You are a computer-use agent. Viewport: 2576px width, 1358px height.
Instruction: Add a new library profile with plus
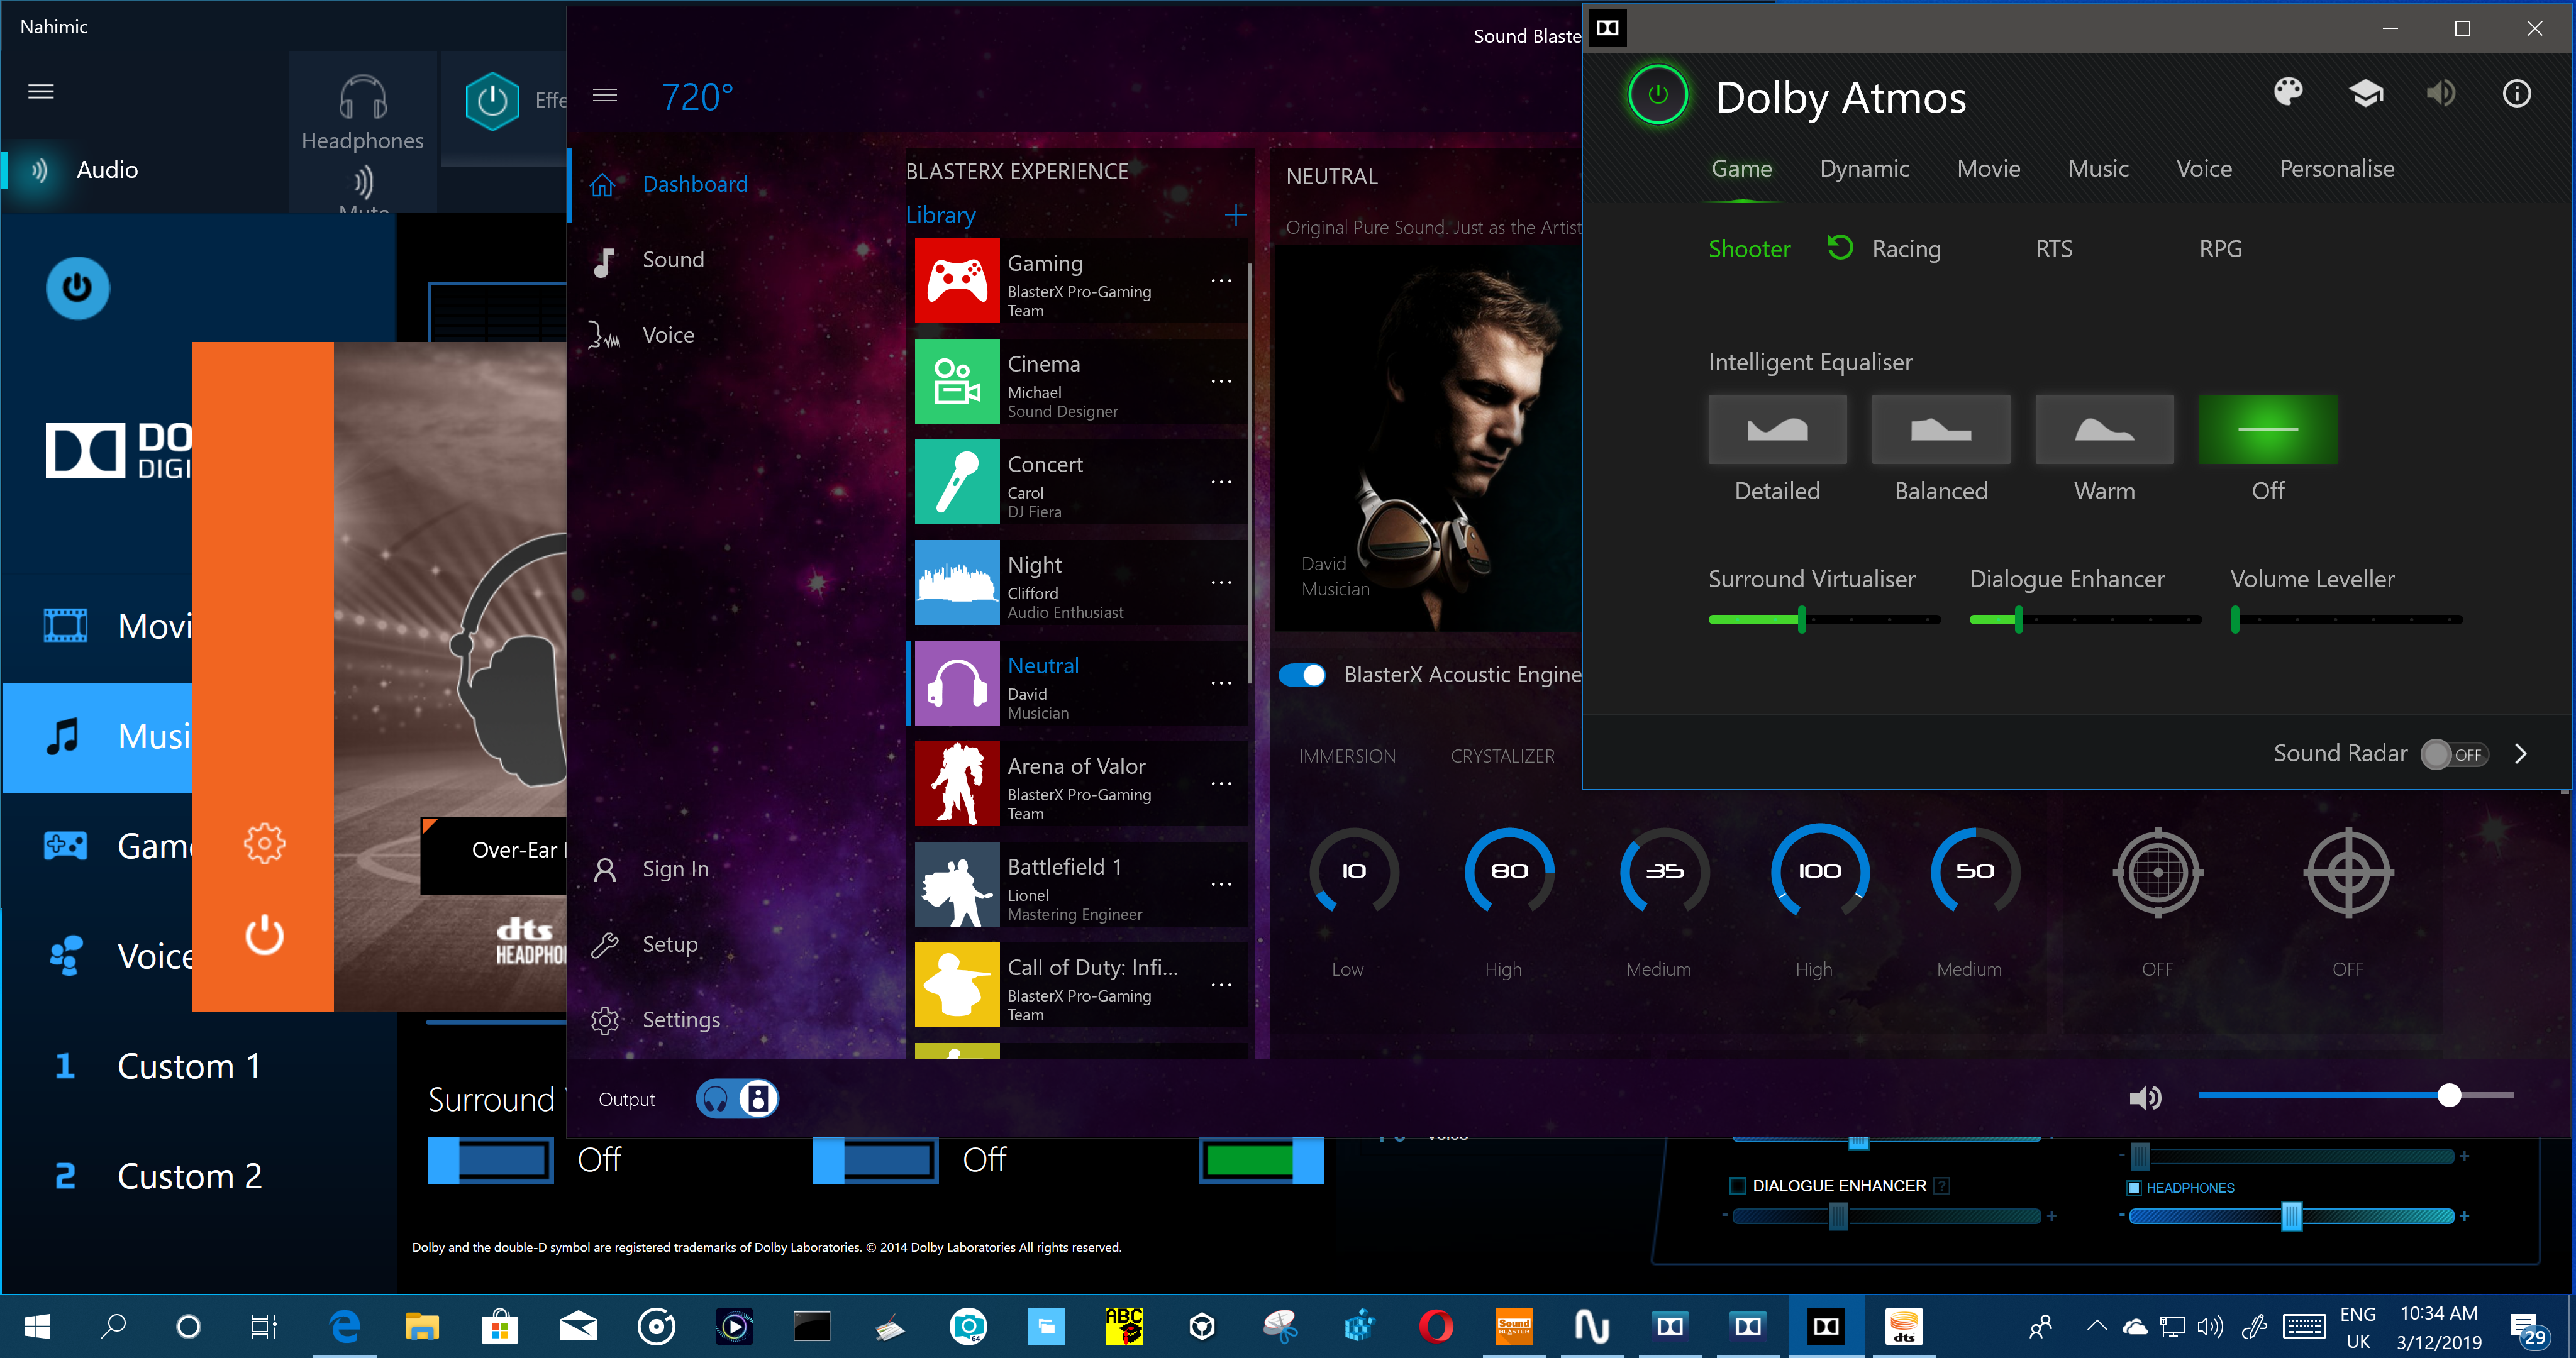click(1236, 215)
